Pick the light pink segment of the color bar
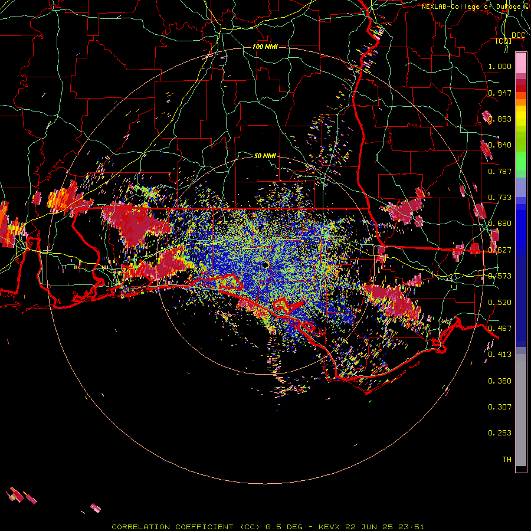This screenshot has height=531, width=531. click(x=521, y=63)
